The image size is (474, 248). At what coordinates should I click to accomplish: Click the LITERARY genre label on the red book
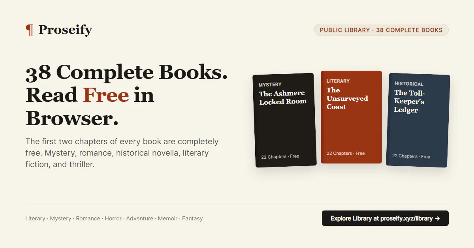tap(338, 81)
